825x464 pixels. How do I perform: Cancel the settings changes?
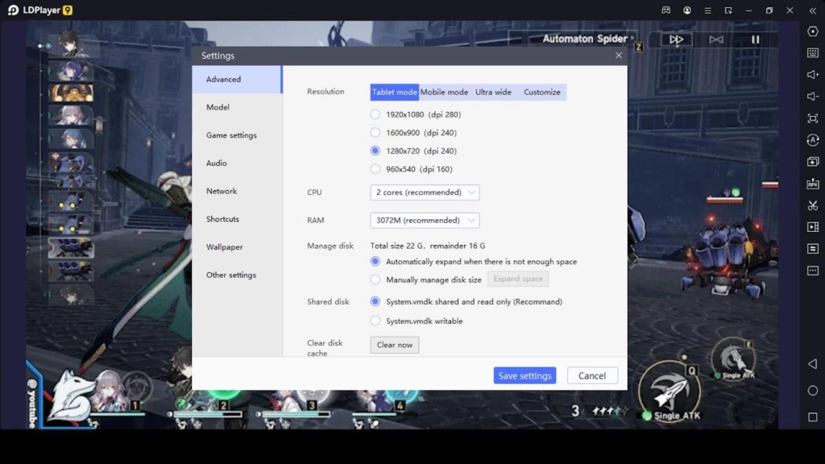click(x=592, y=375)
